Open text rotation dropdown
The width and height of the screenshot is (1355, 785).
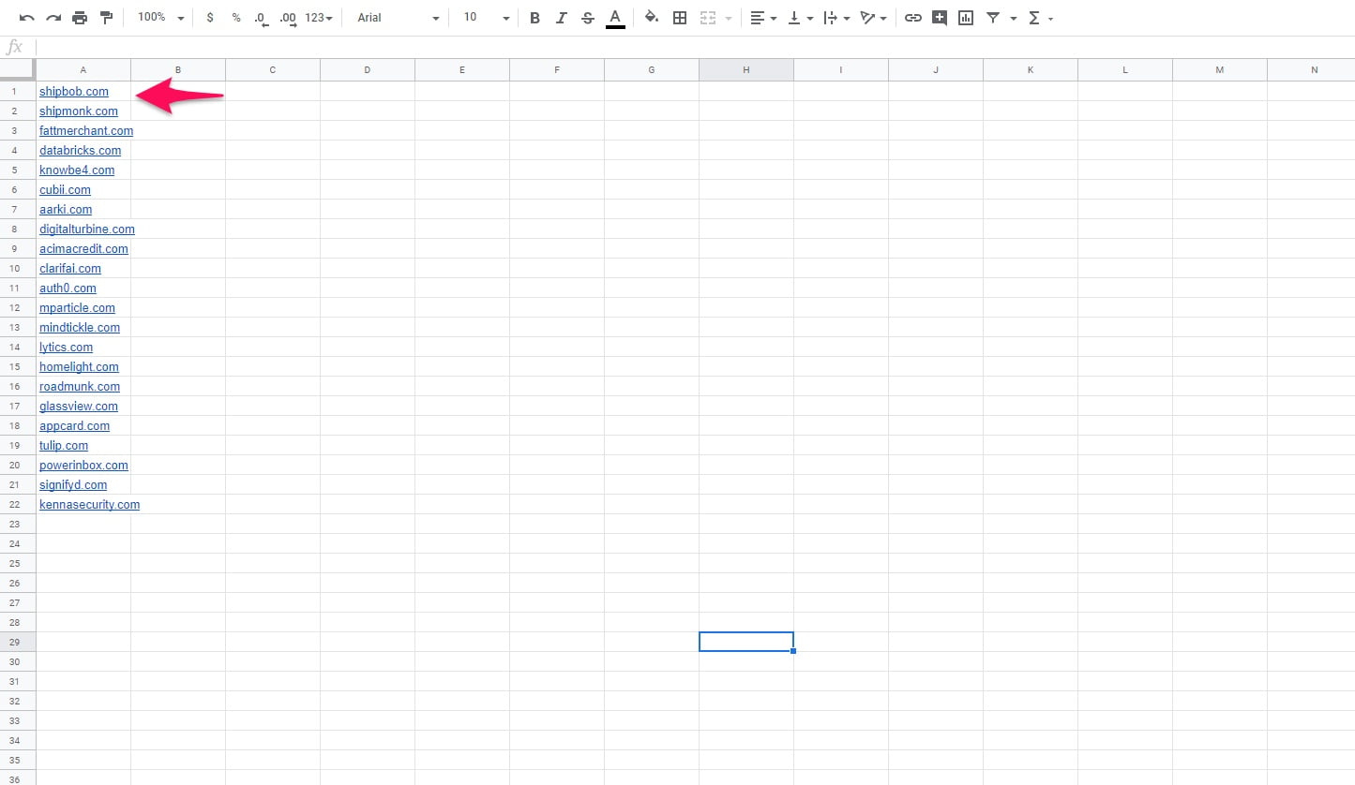tap(874, 18)
